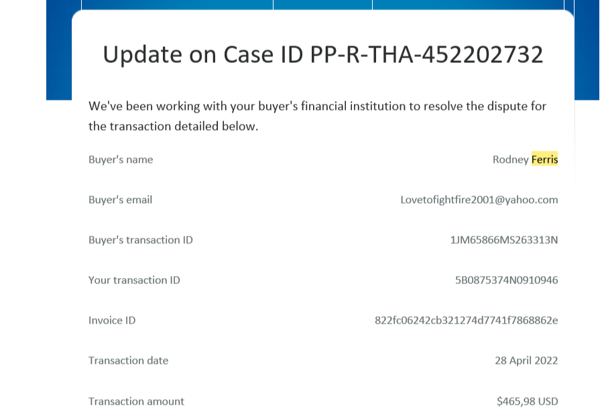The image size is (602, 410).
Task: Click the buyer's first name Rodney
Action: (x=511, y=159)
